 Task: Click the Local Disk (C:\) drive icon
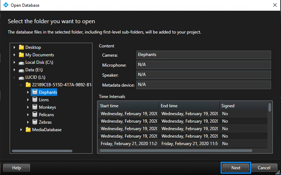pyautogui.click(x=21, y=63)
